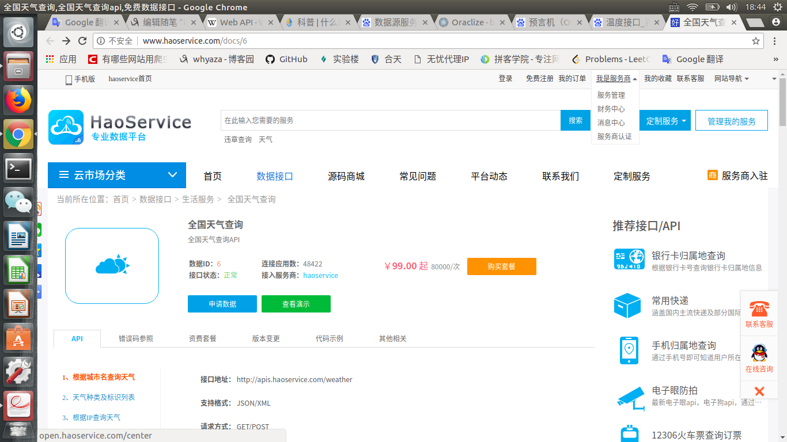
Task: Open the Terminal from the dock
Action: tap(18, 169)
